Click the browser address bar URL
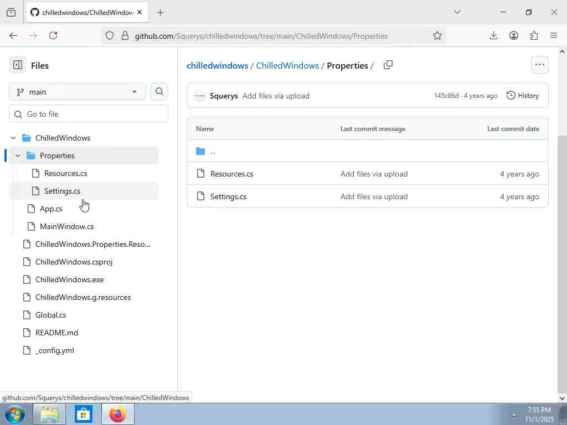The width and height of the screenshot is (567, 425). pos(261,36)
